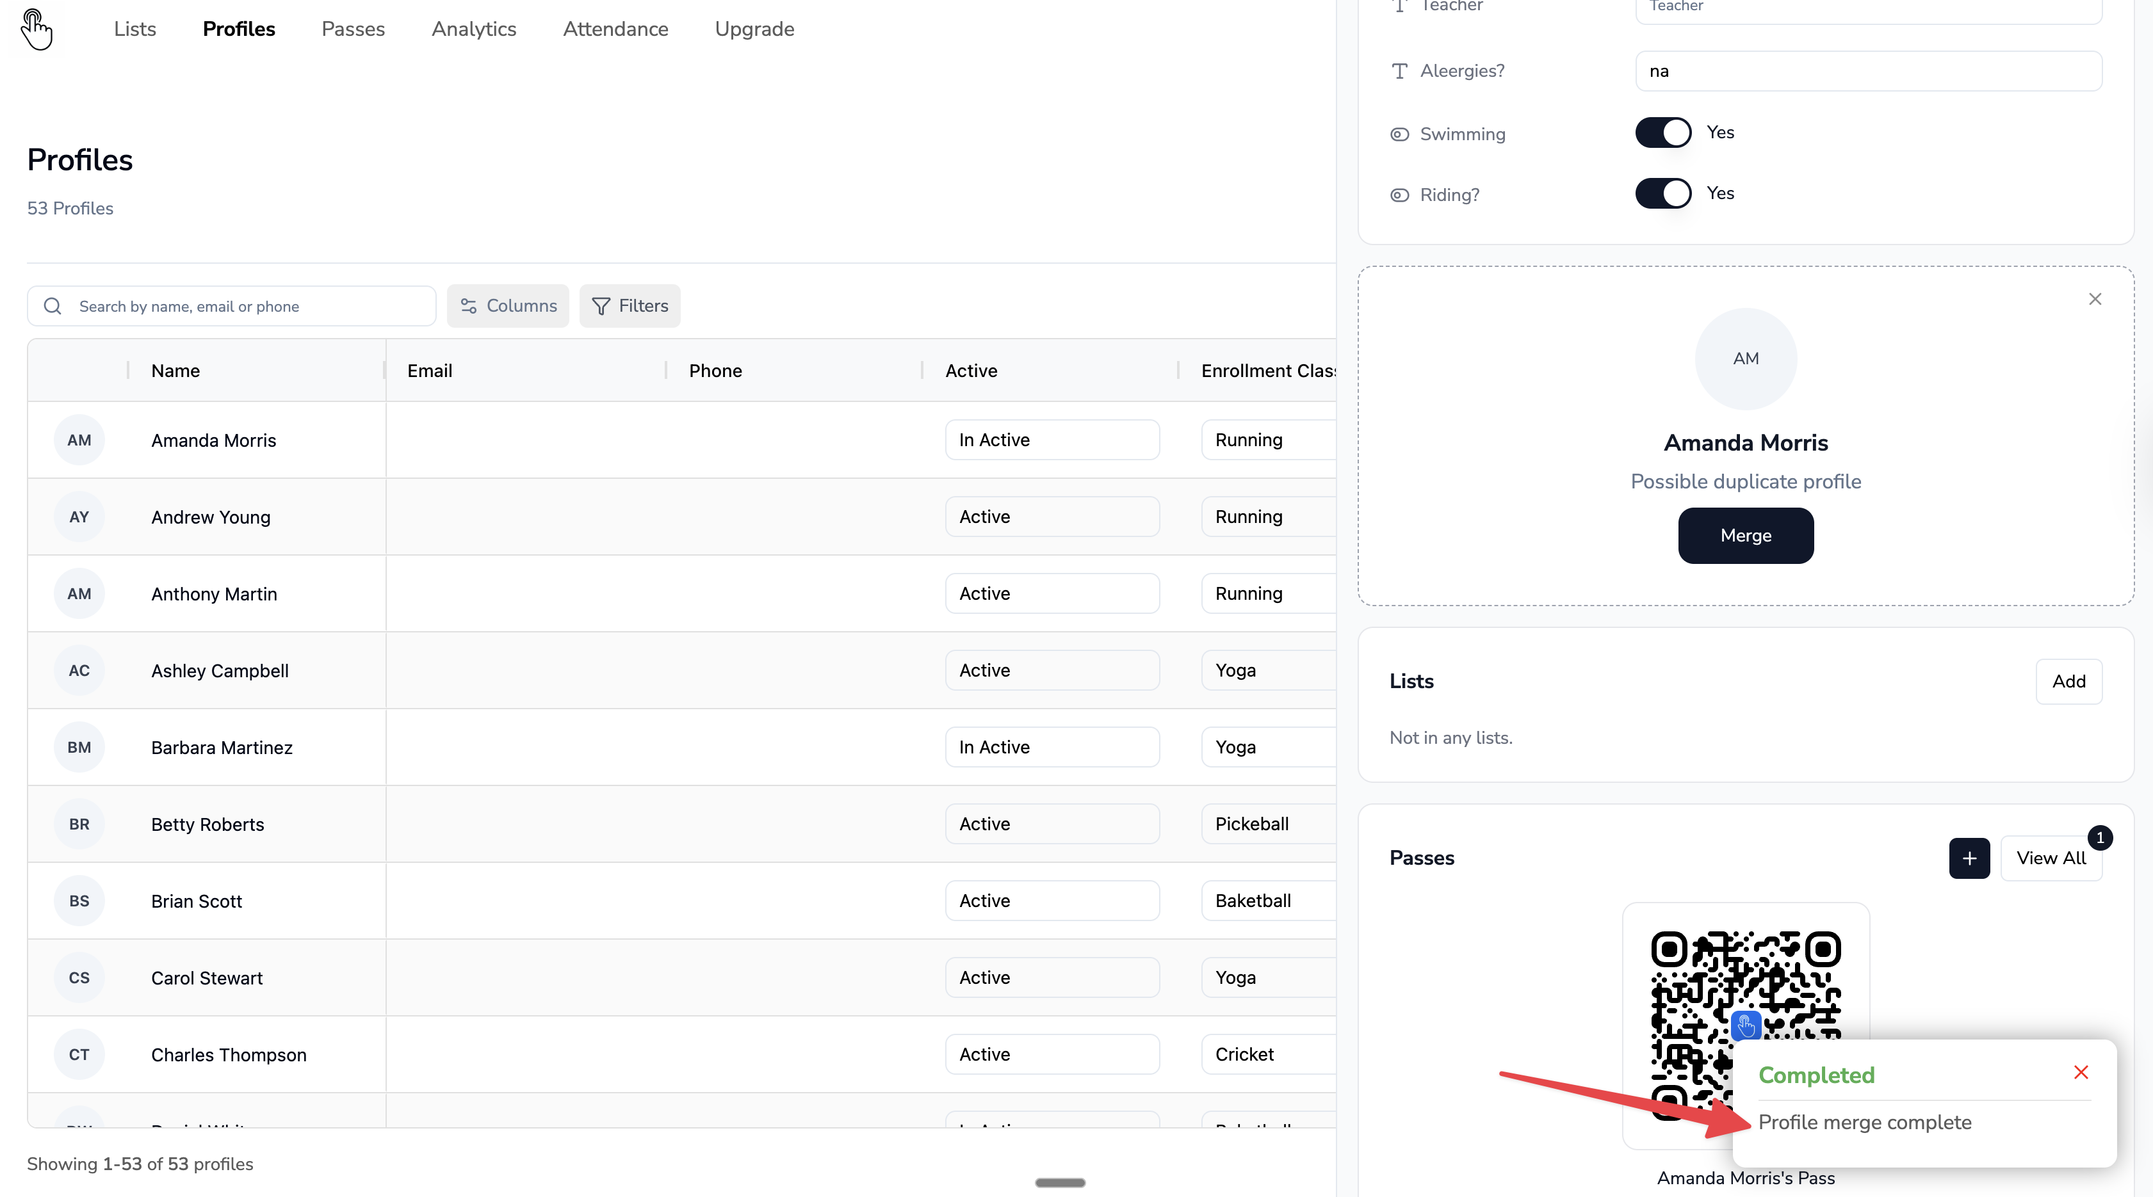
Task: Click Amanda Morris AM avatar in table
Action: 79,440
